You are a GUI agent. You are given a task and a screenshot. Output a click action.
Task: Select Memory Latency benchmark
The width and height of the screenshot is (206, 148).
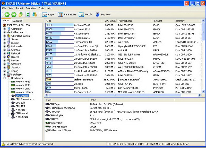click(24, 92)
